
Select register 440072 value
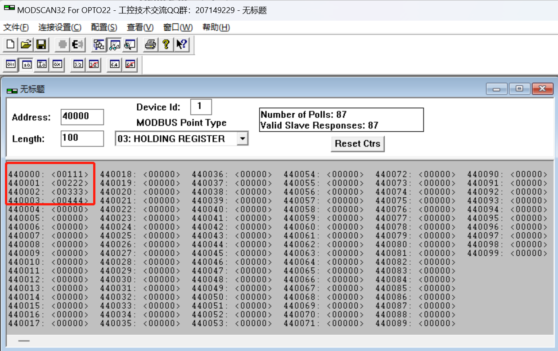click(437, 174)
